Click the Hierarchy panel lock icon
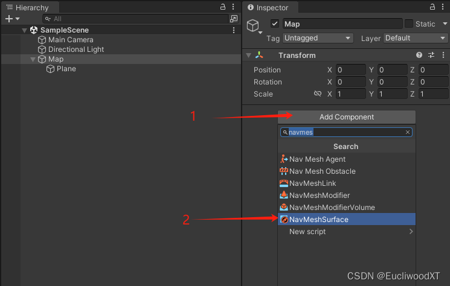The height and width of the screenshot is (286, 450). click(x=223, y=7)
